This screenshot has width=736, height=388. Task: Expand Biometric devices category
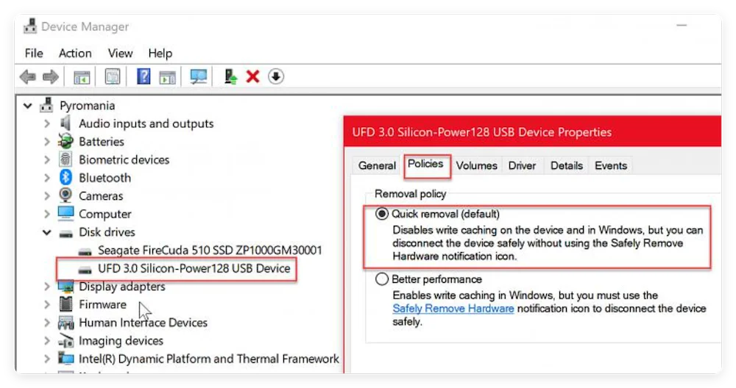pos(46,159)
